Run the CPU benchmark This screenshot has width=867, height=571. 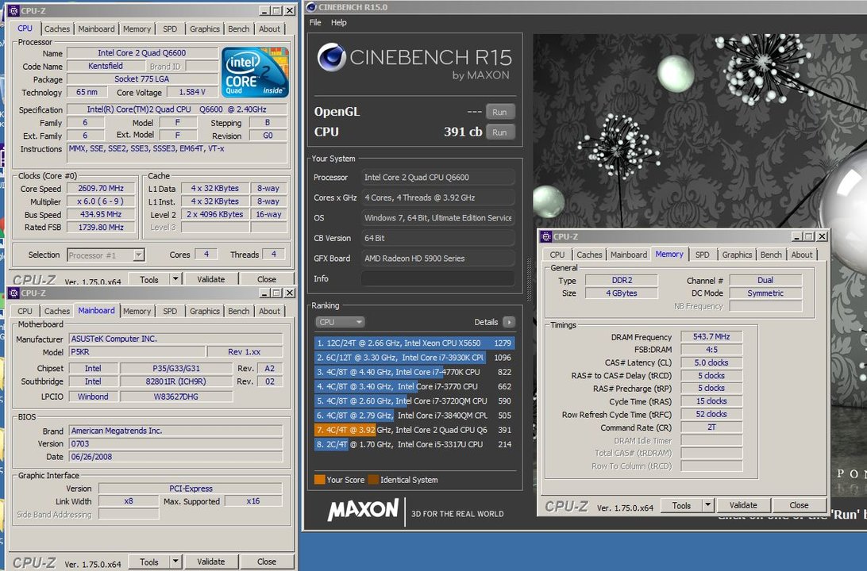click(500, 132)
